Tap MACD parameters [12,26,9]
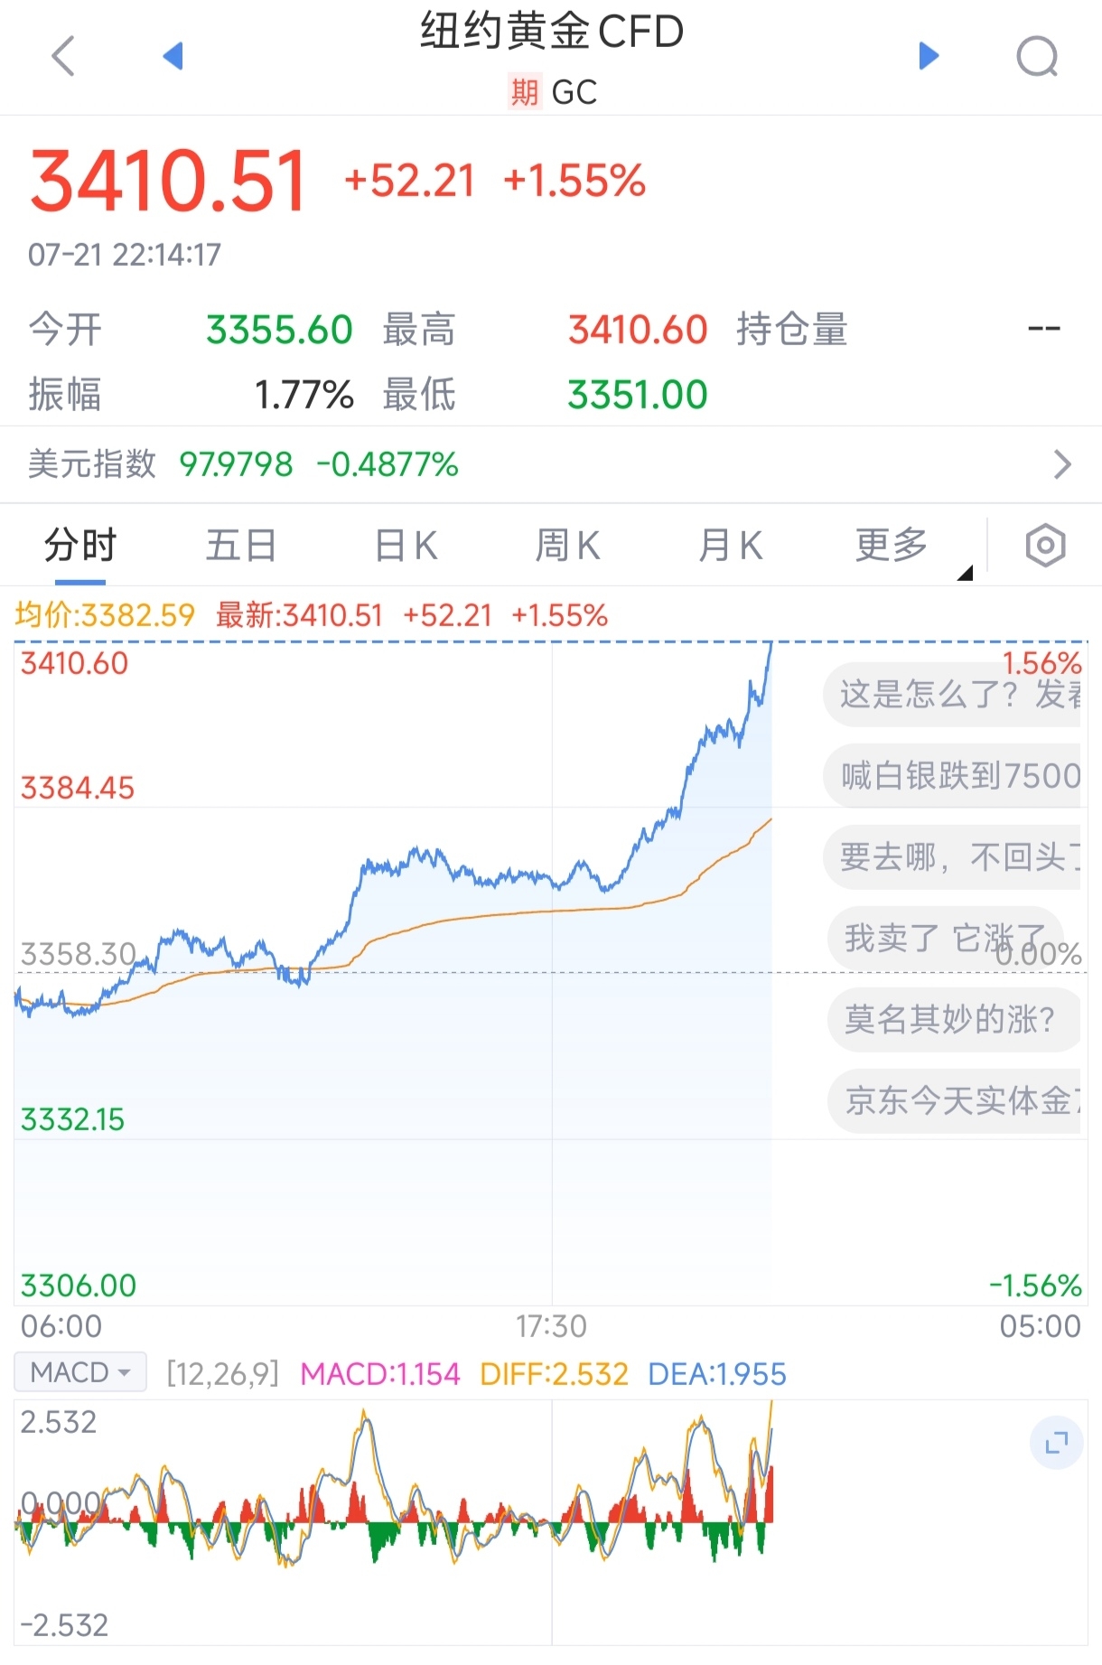1102x1665 pixels. (x=223, y=1374)
